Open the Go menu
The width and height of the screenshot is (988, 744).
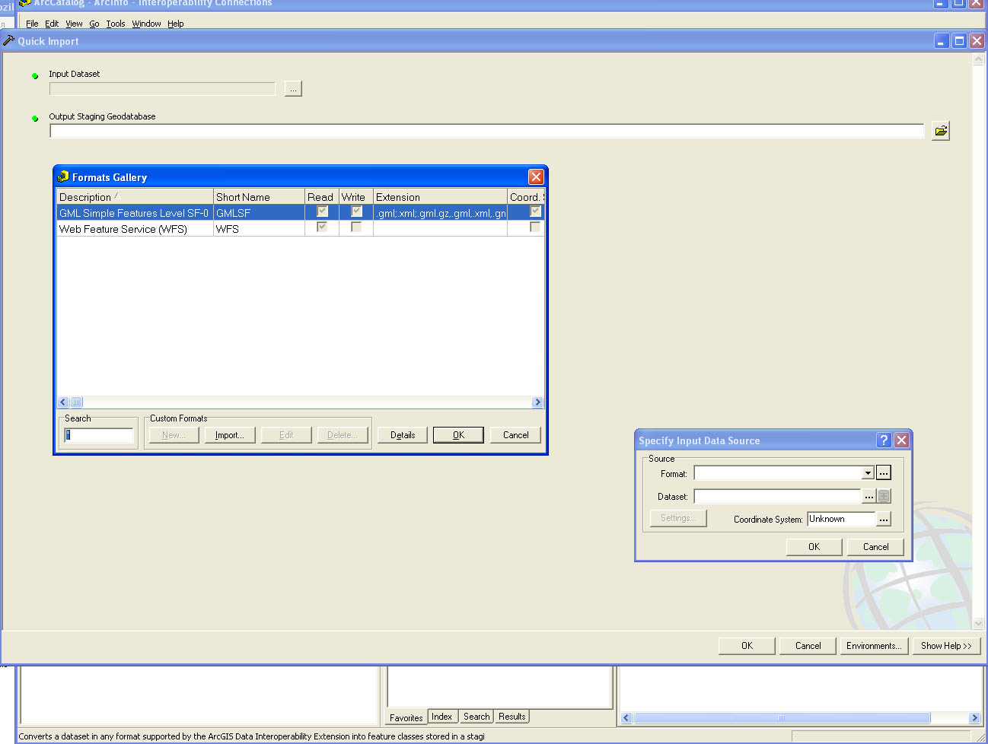[x=94, y=24]
